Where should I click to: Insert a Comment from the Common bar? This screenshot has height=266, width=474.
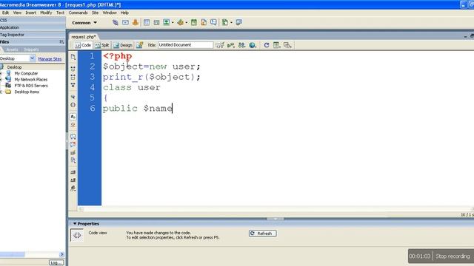(x=213, y=23)
